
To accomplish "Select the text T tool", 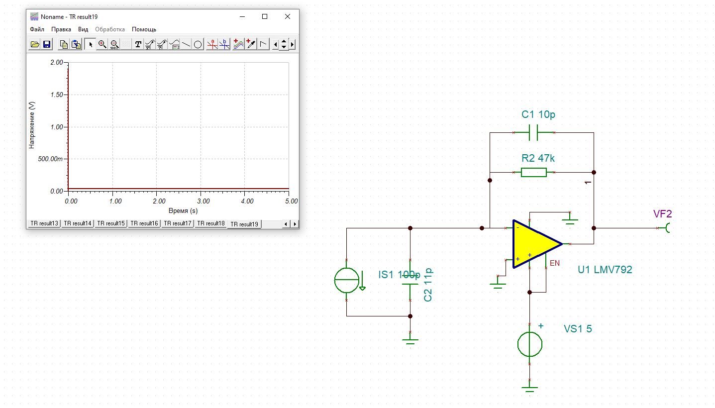I will pyautogui.click(x=138, y=44).
